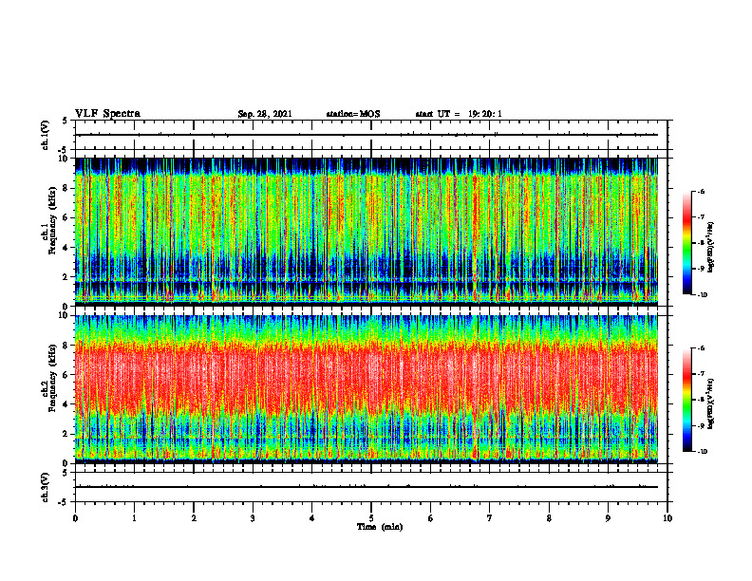Click the "2" kHz tick on ch.1 frequency axis

coord(66,277)
